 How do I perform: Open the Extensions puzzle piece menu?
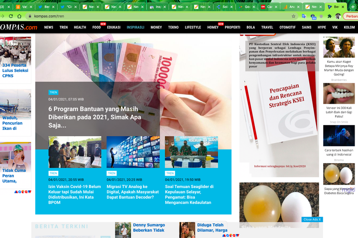click(329, 16)
